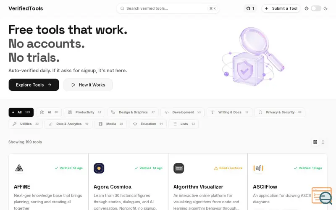
Task: Filter by Development category
Action: pyautogui.click(x=182, y=112)
